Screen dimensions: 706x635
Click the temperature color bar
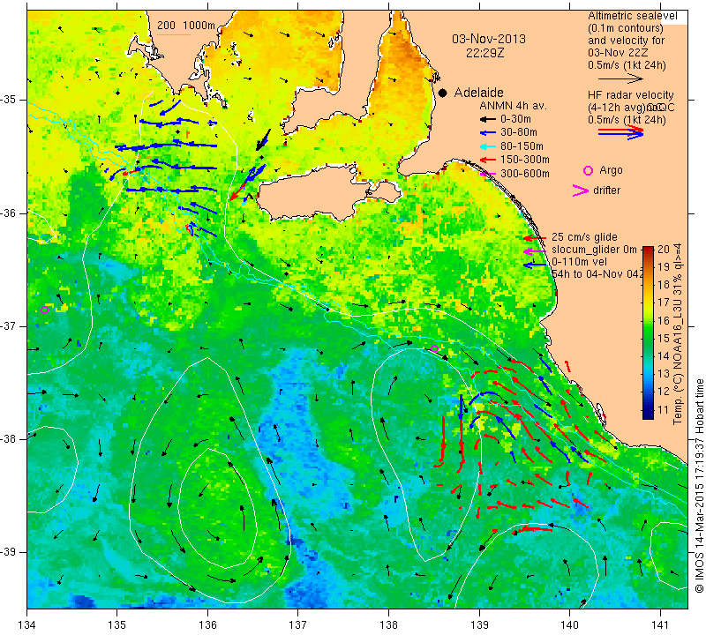(648, 332)
